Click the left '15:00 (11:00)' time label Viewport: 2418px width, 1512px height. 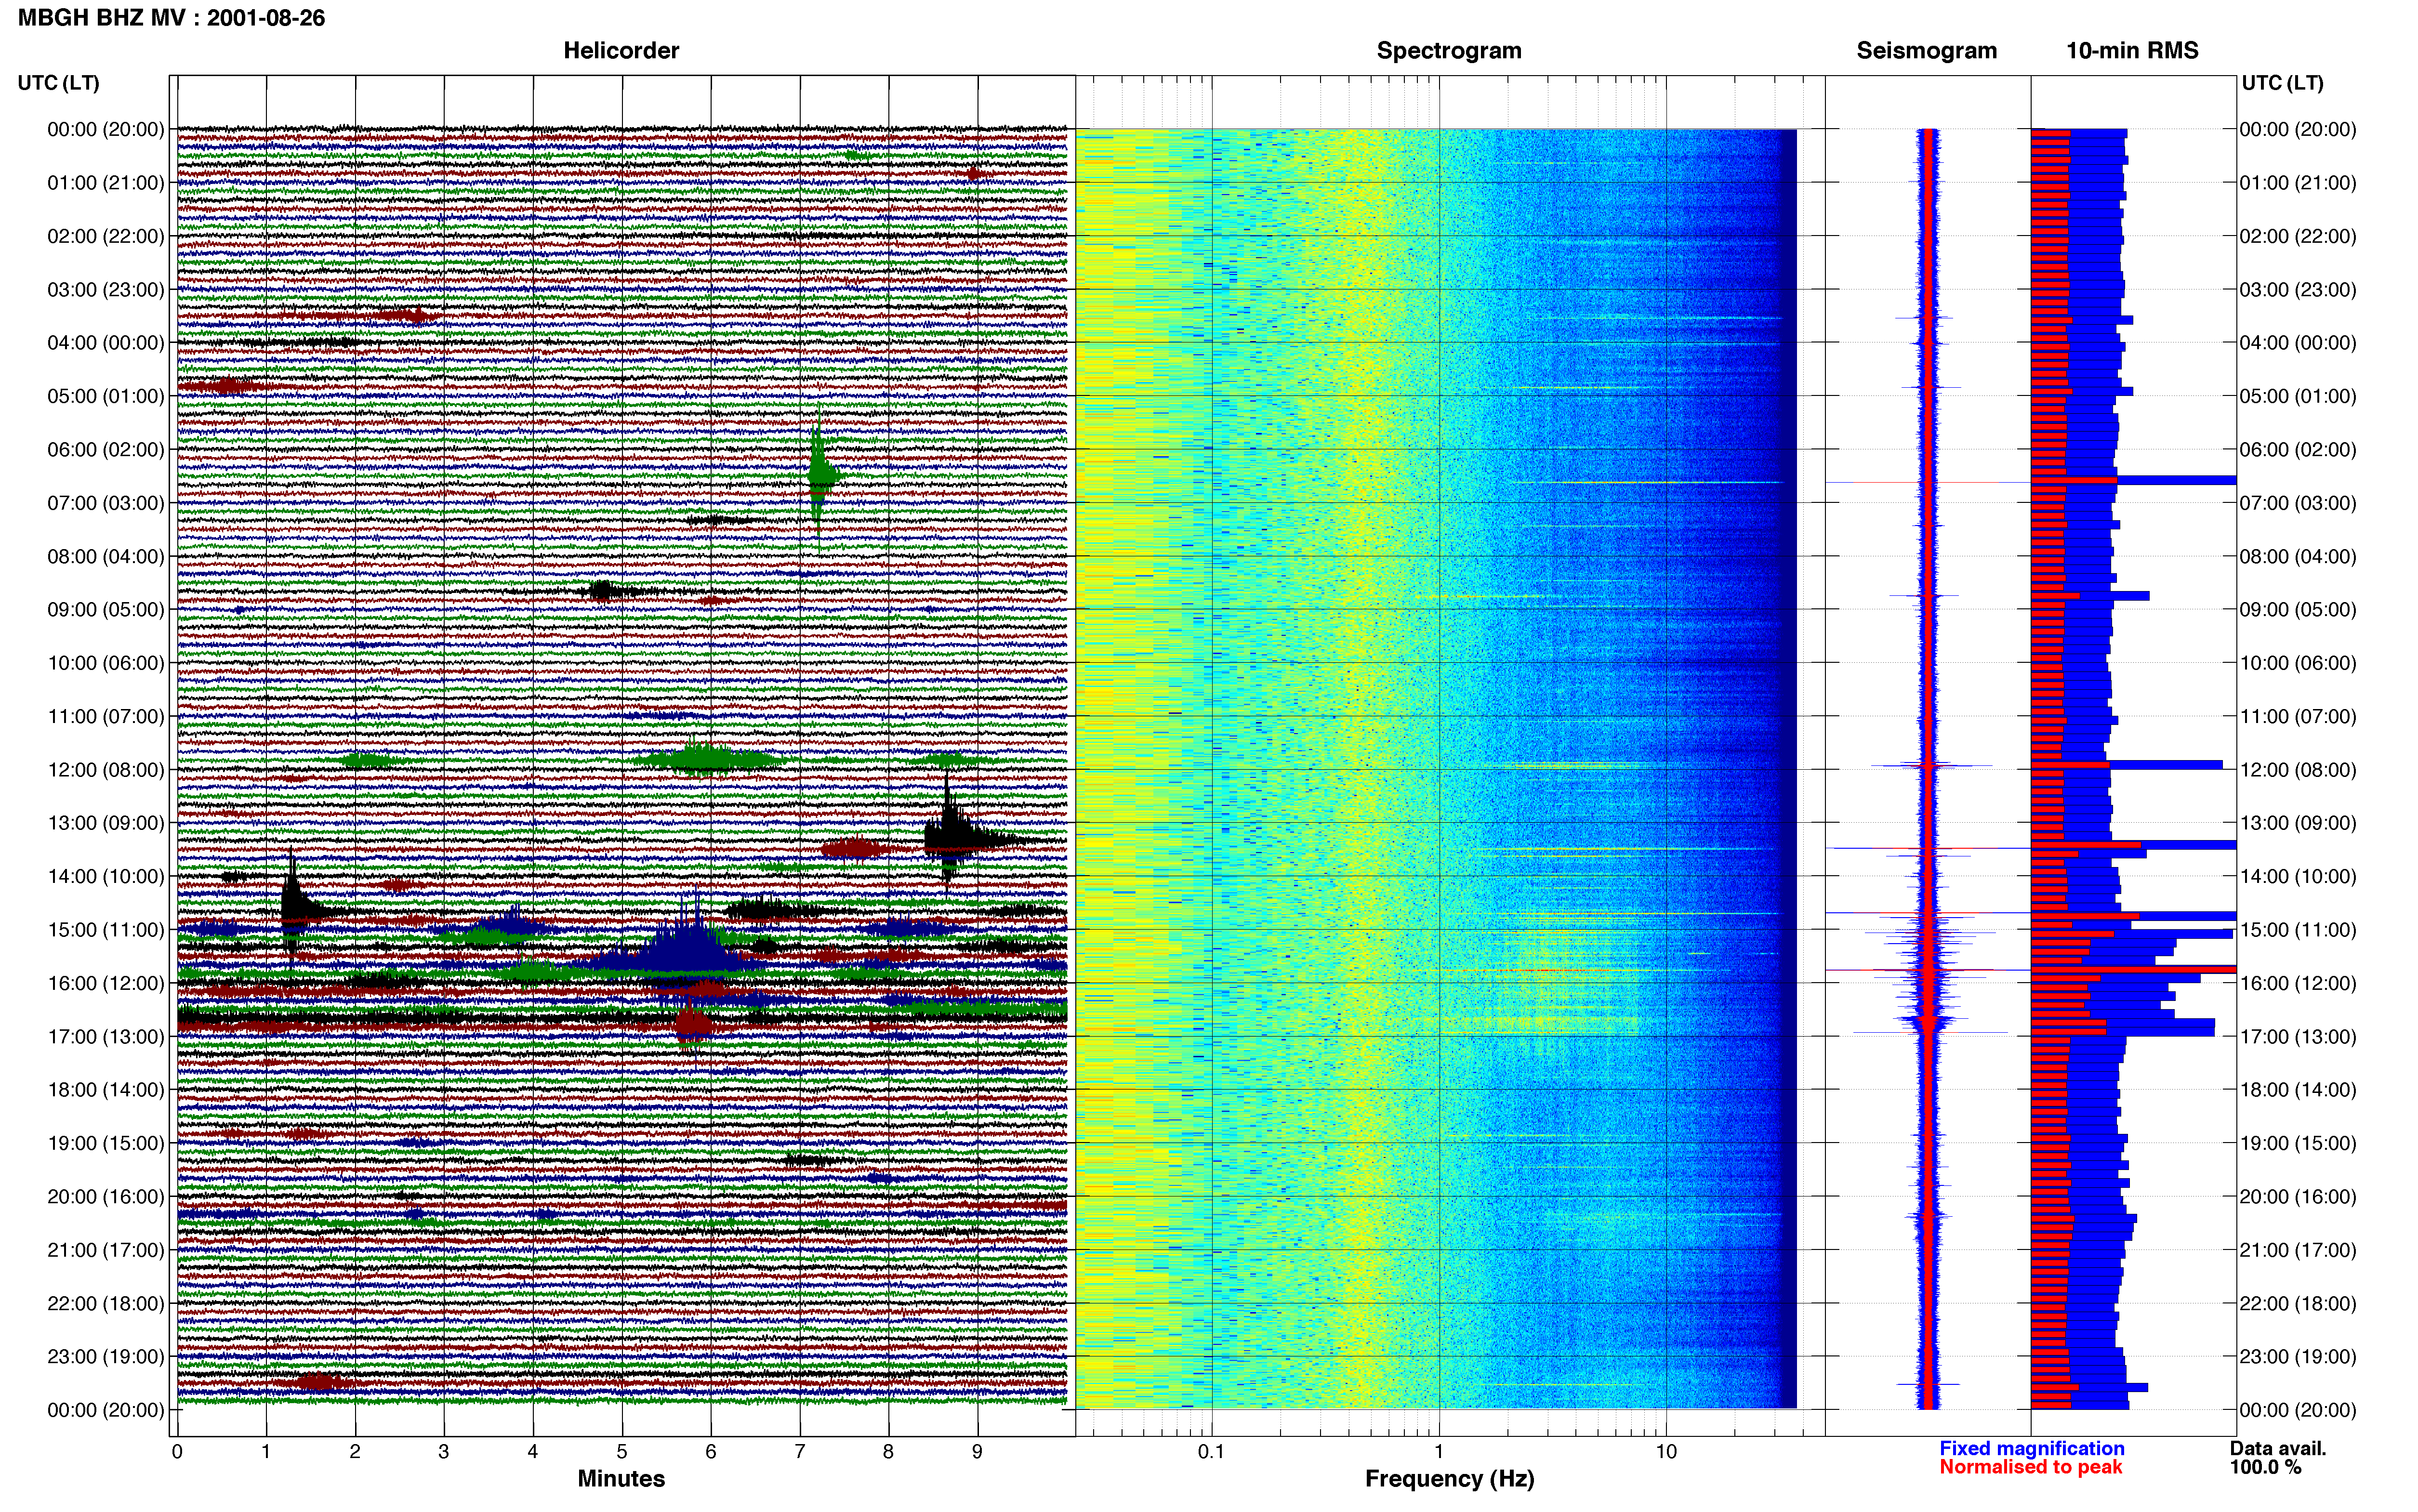pyautogui.click(x=106, y=929)
